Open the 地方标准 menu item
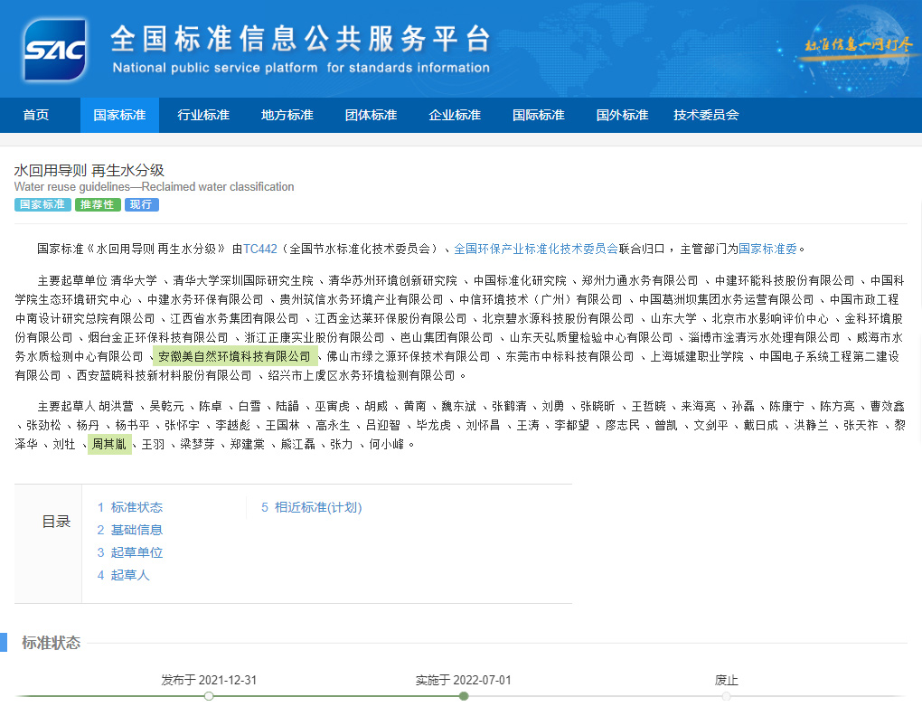The width and height of the screenshot is (922, 716). coord(287,115)
